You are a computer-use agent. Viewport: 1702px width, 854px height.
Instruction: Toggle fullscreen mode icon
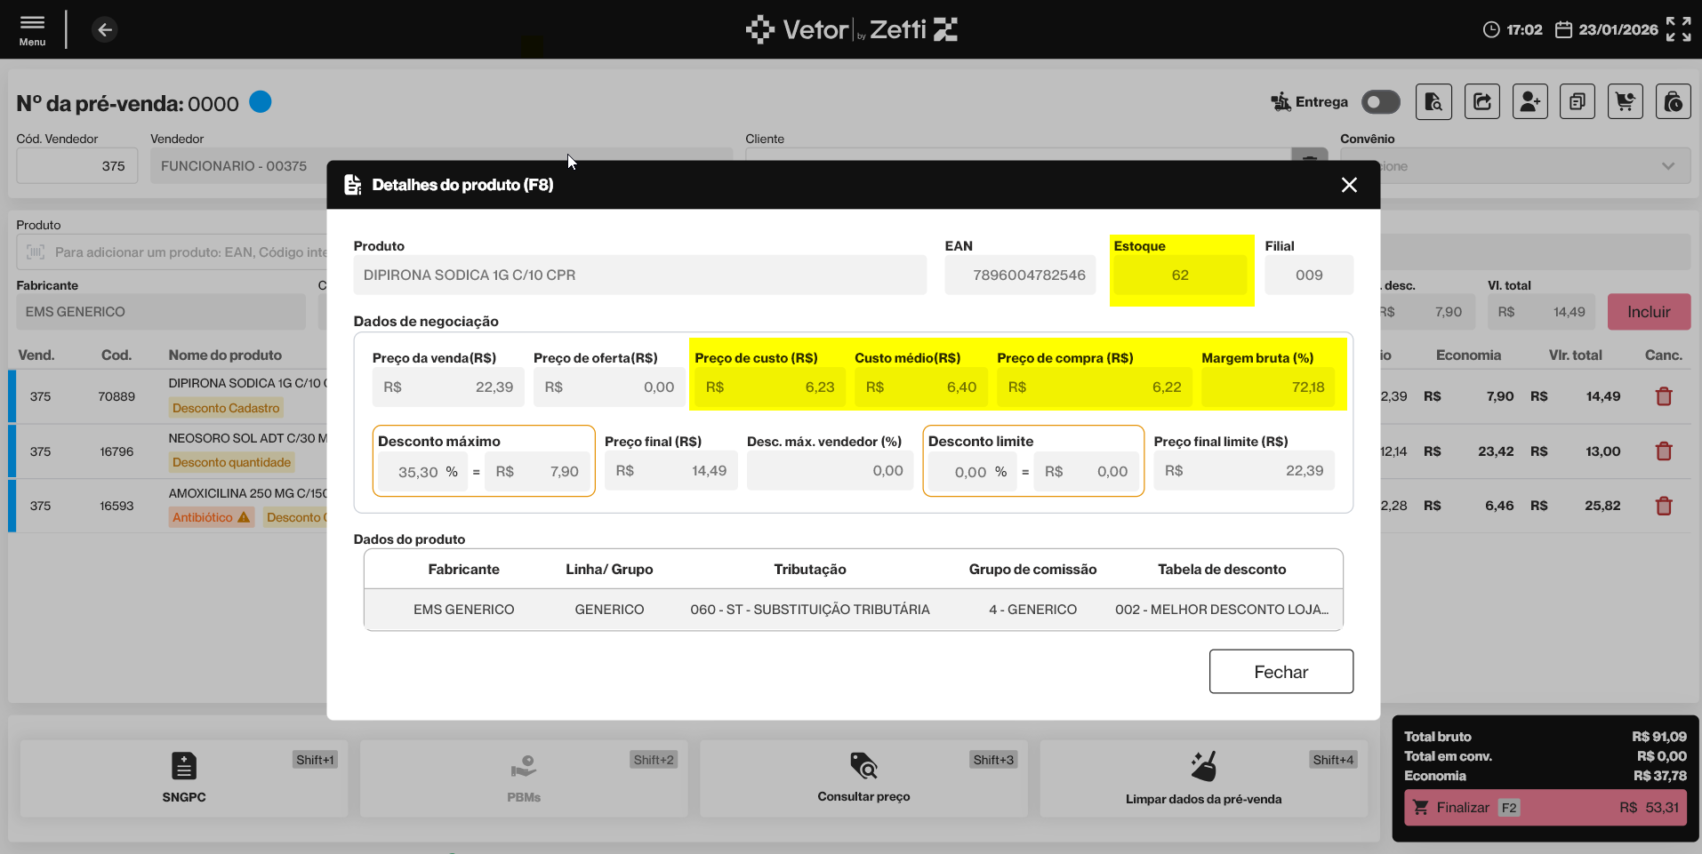click(x=1678, y=29)
